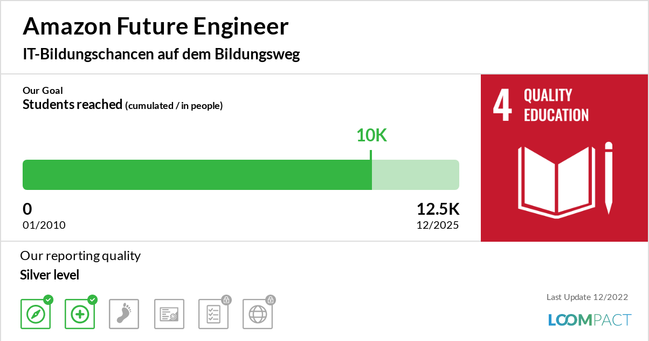Click the locked checklist icon
Image resolution: width=649 pixels, height=341 pixels.
click(x=213, y=314)
